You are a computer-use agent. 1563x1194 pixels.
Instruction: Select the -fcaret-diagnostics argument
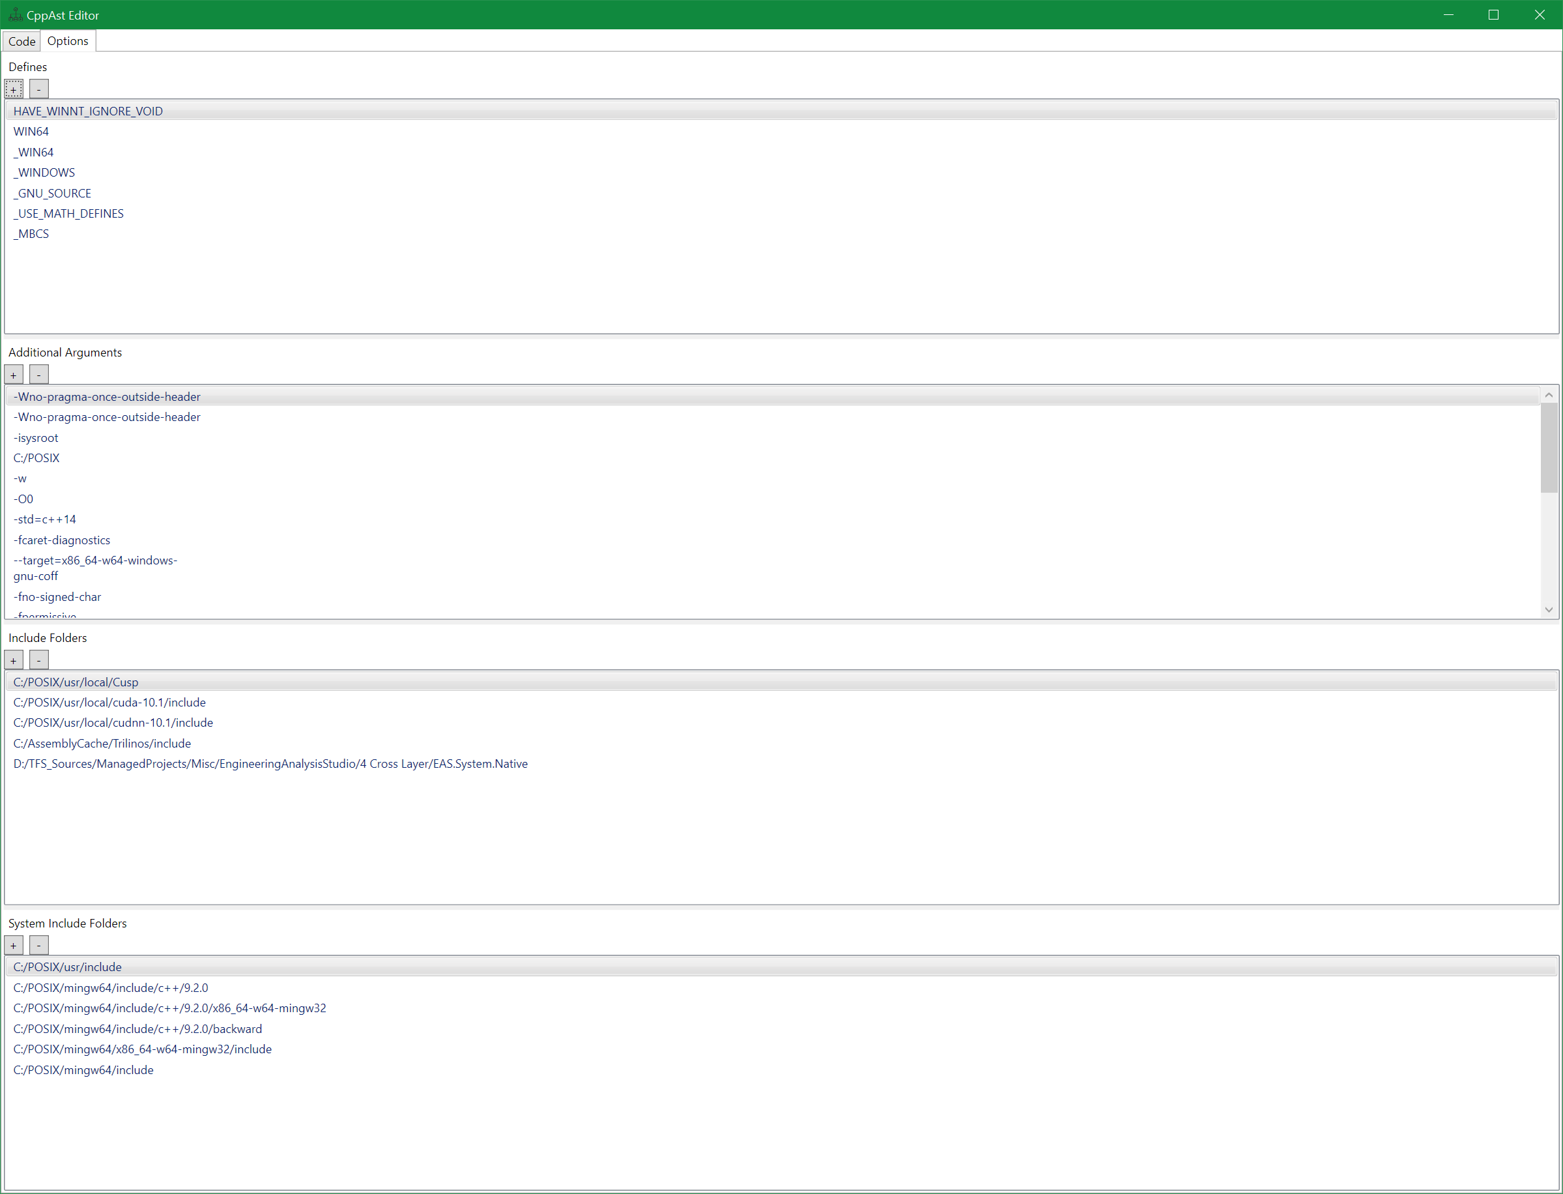(62, 540)
